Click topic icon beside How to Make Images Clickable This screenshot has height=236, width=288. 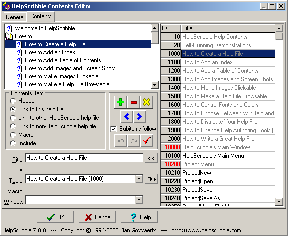tap(19, 76)
